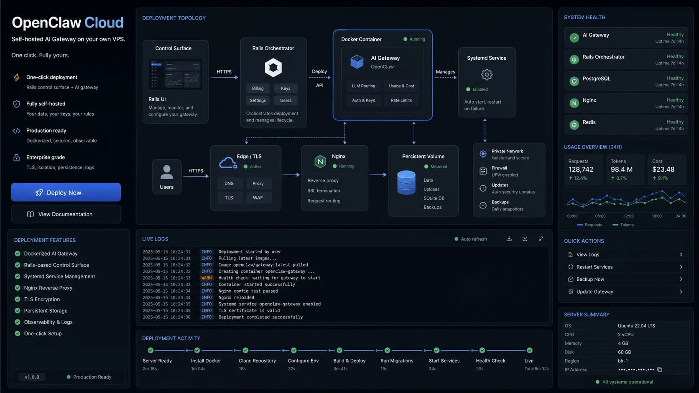699x393 pixels.
Task: Click the Redis health icon
Action: (x=574, y=124)
